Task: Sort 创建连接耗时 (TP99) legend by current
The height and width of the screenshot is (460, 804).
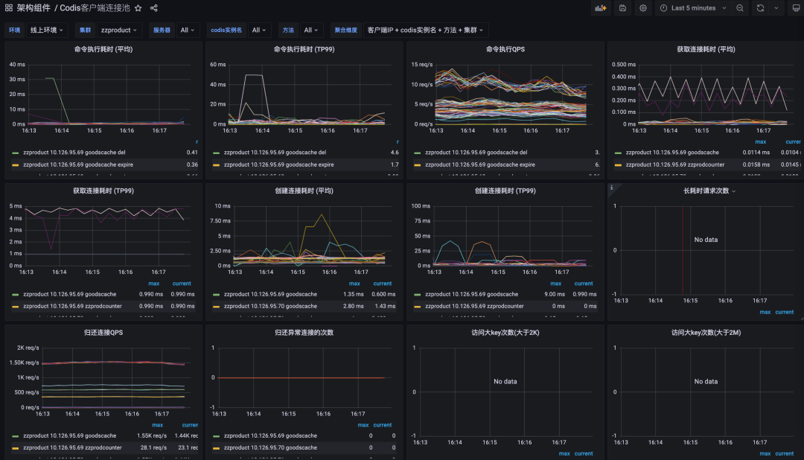Action: (x=584, y=284)
